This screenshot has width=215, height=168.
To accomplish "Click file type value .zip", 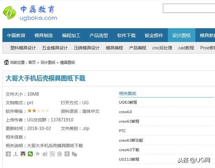I will [86, 128].
